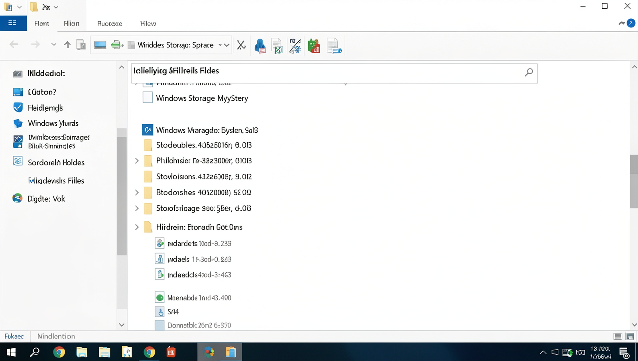Click the green and red bag icon
The height and width of the screenshot is (361, 638).
[x=314, y=46]
